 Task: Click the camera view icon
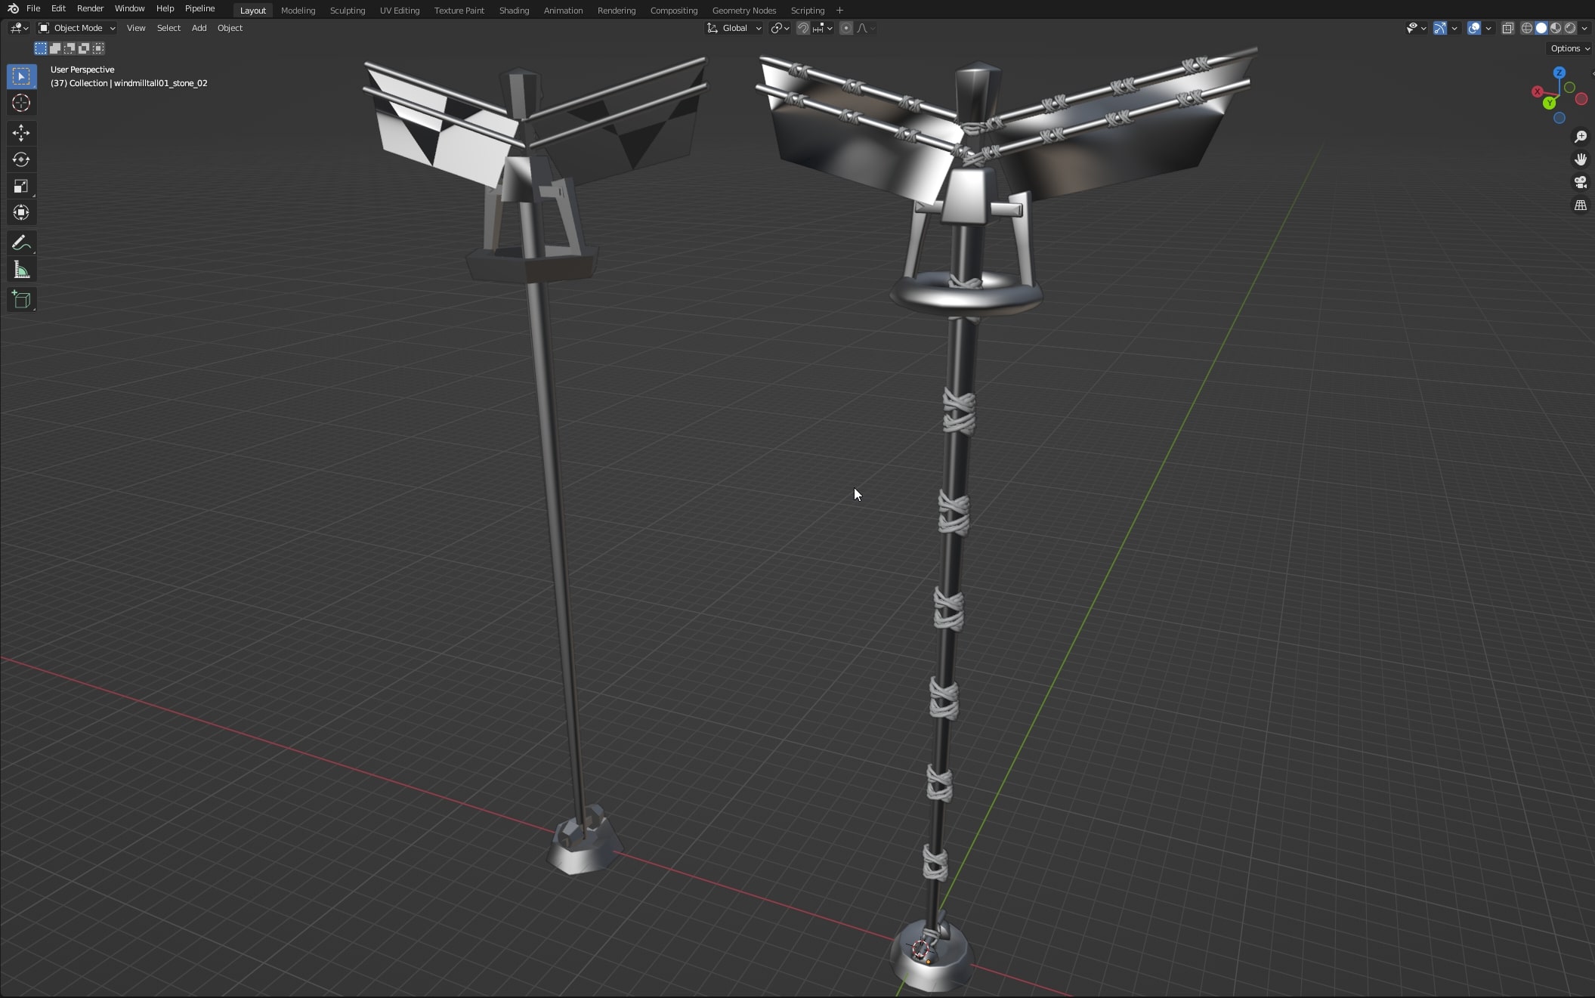coord(1580,182)
